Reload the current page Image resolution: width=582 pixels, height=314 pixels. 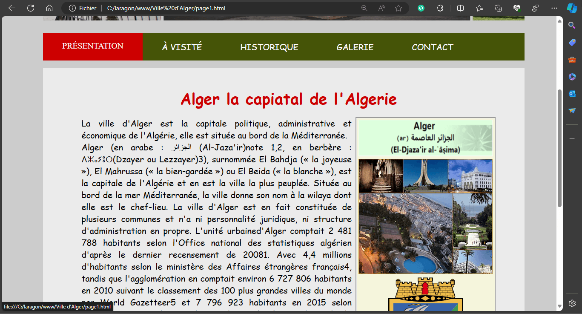(x=31, y=8)
